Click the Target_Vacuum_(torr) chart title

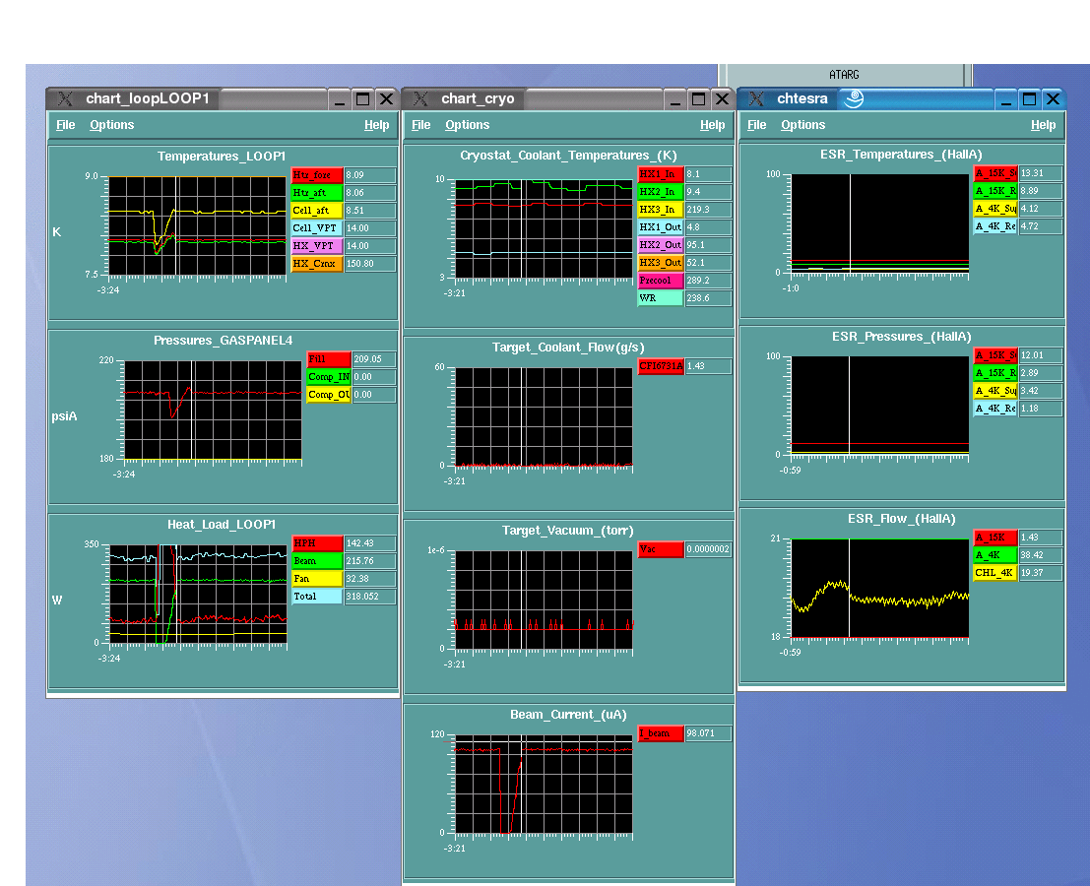click(x=568, y=531)
